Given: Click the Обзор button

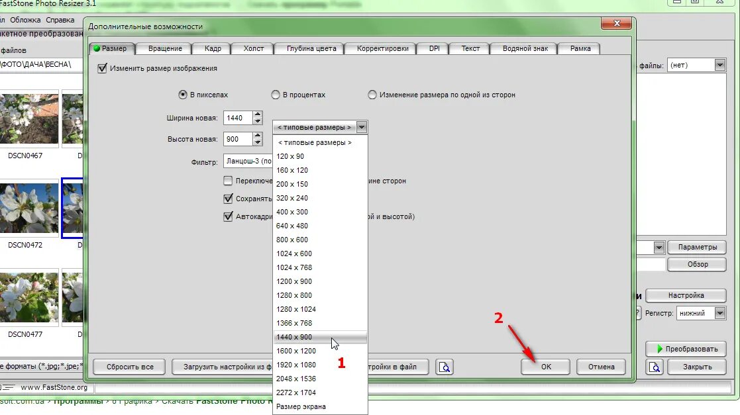Looking at the screenshot, I should [697, 265].
